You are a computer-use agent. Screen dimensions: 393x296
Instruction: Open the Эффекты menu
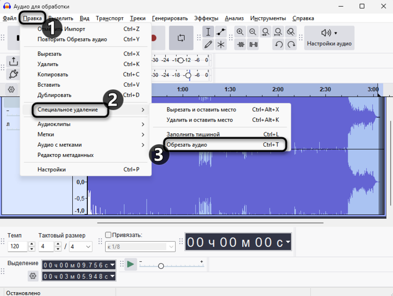[x=206, y=18]
